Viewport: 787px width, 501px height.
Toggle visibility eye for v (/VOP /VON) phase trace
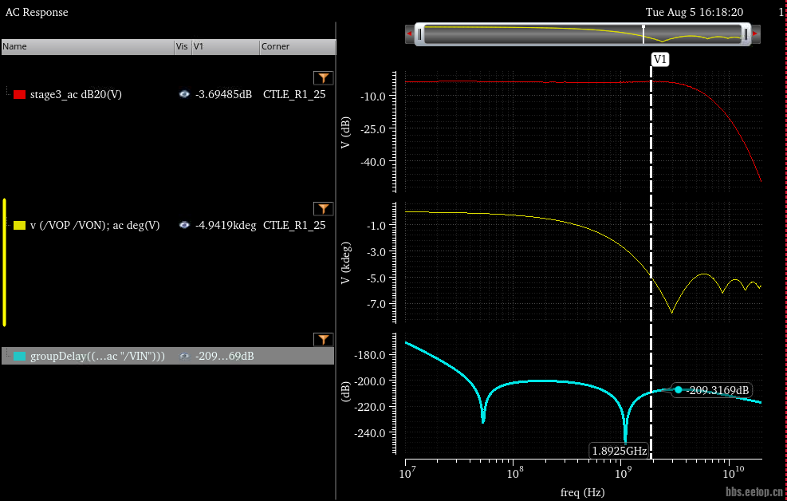184,225
